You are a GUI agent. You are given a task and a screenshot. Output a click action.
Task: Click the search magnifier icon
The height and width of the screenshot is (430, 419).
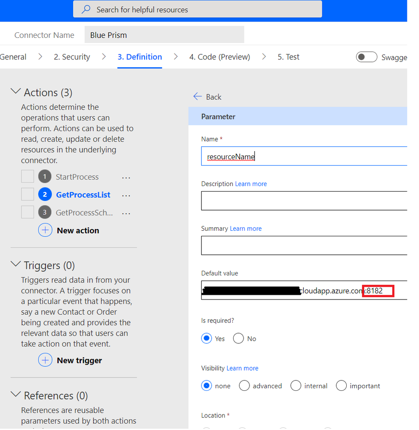[x=86, y=9]
